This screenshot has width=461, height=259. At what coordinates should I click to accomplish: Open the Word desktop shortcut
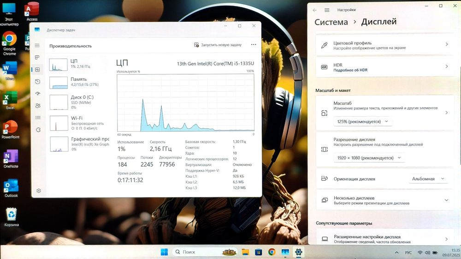point(10,71)
